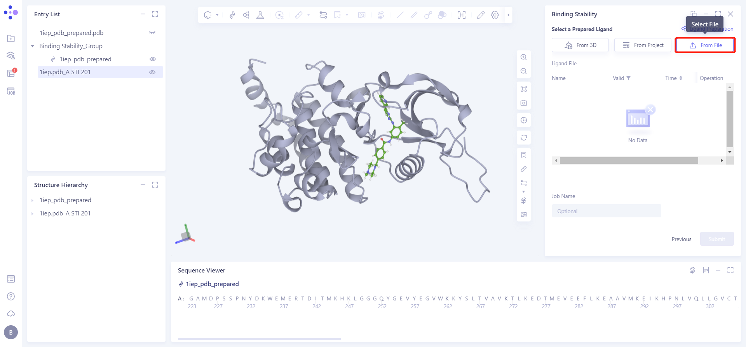Select the From Project ligand source

click(x=643, y=45)
